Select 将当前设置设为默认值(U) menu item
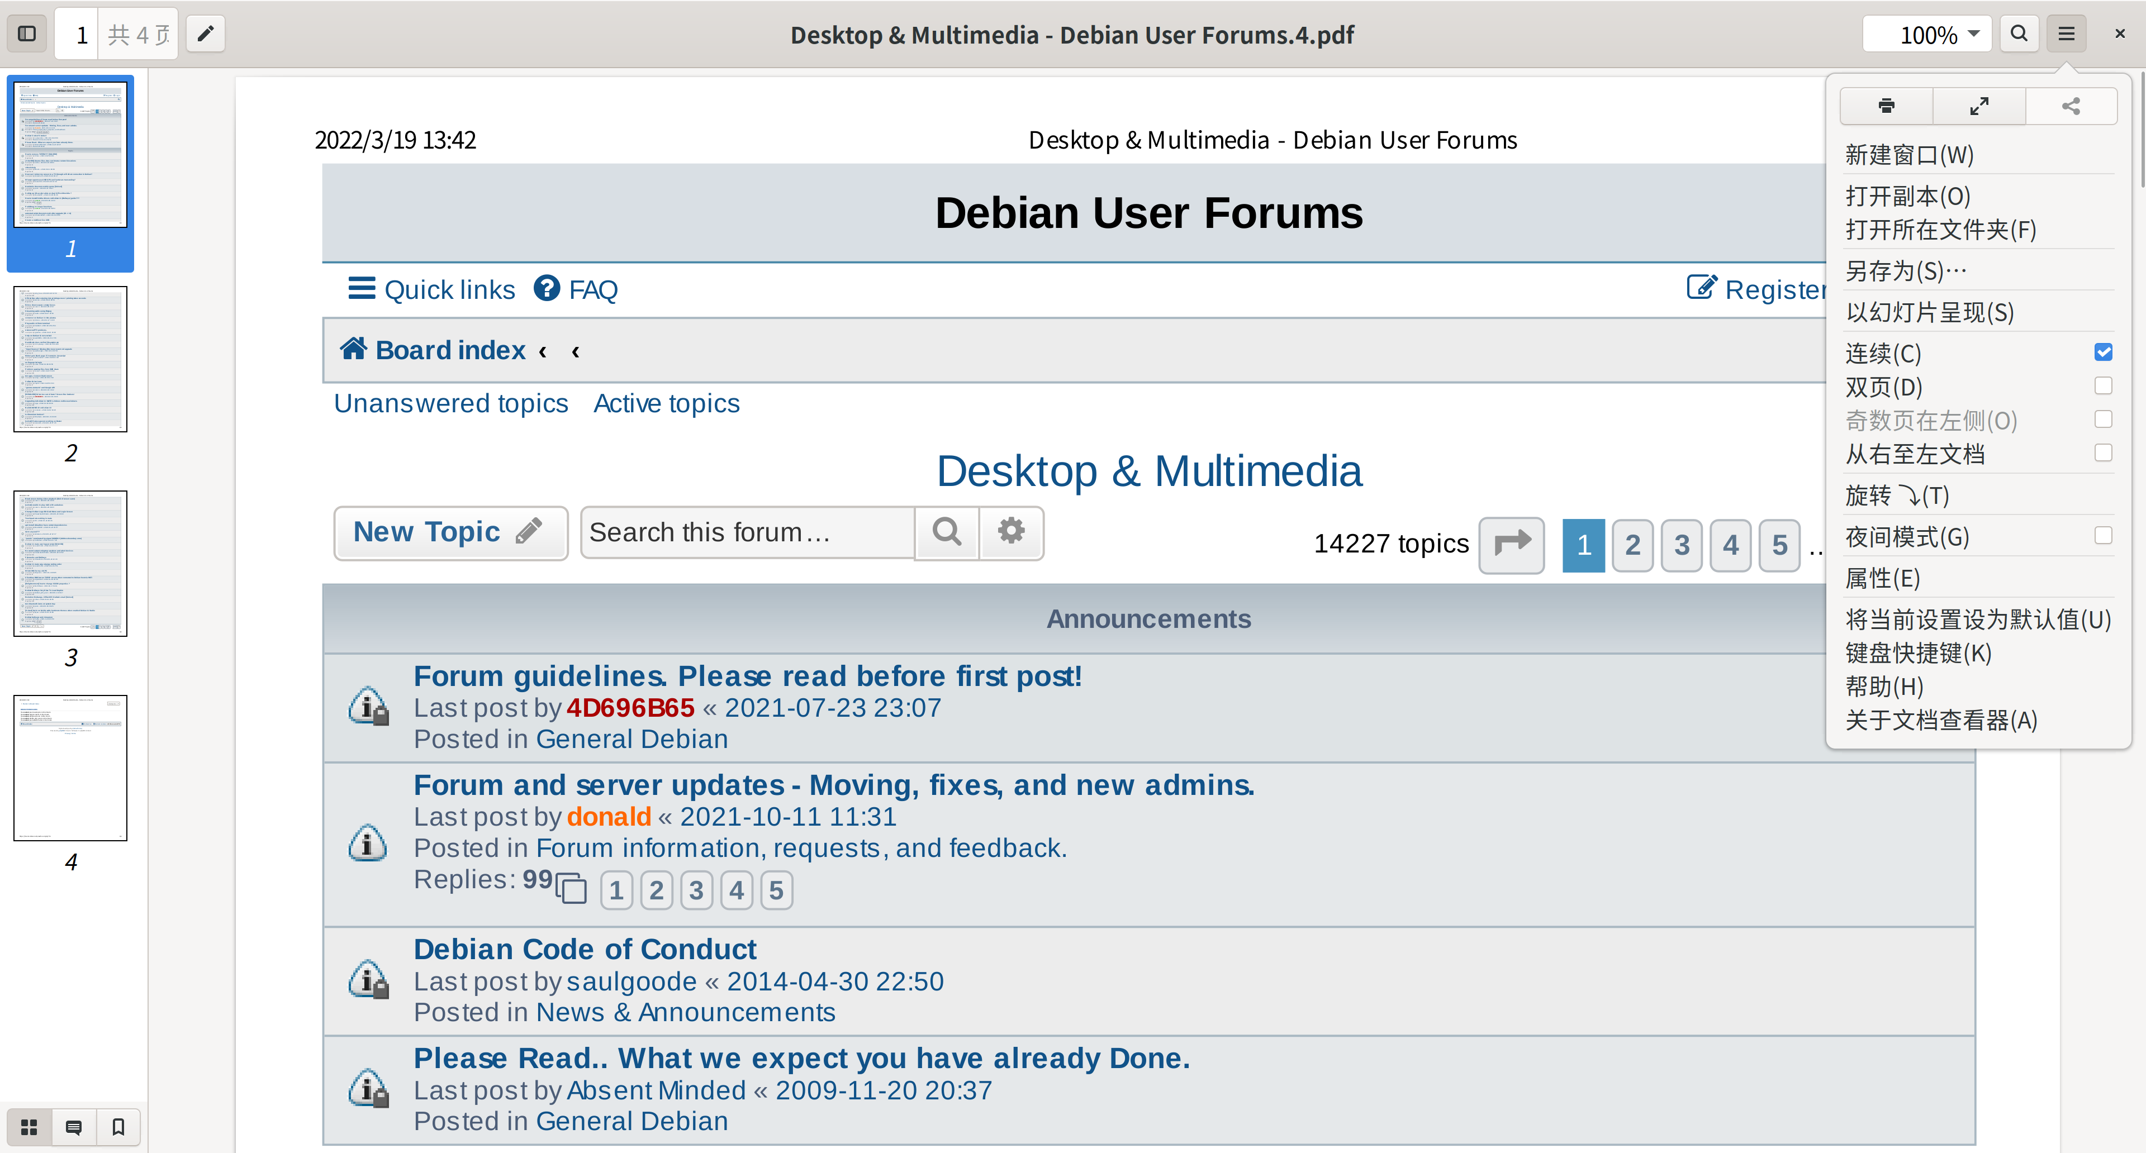Image resolution: width=2146 pixels, height=1153 pixels. [1978, 620]
